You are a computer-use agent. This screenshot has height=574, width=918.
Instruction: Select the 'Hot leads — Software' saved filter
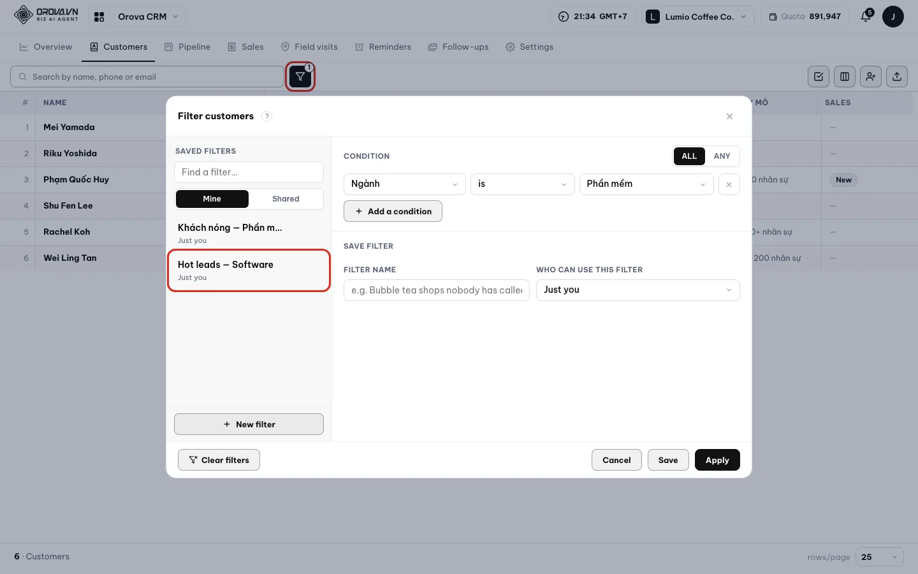[249, 270]
